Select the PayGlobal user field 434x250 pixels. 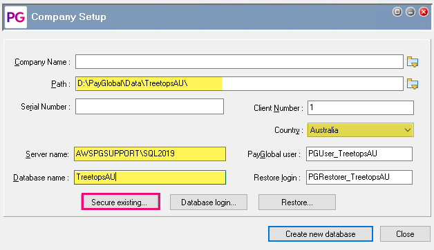click(x=359, y=154)
